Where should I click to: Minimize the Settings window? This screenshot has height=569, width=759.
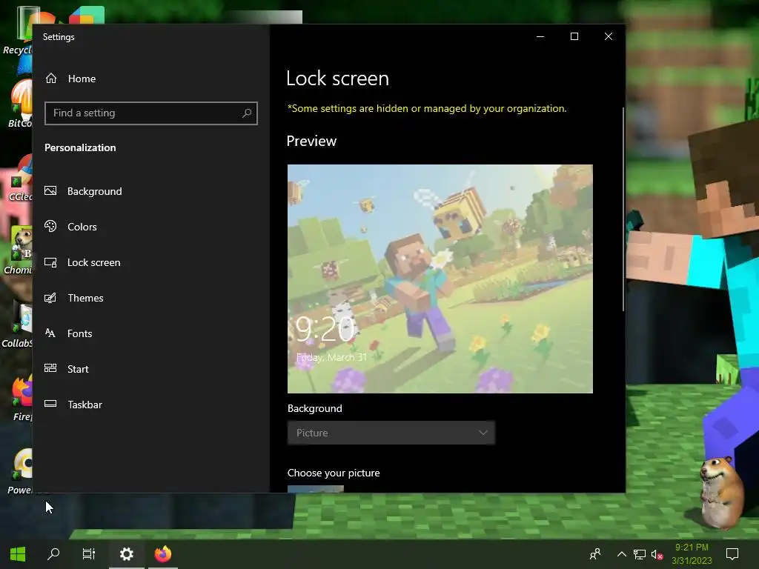tap(540, 36)
